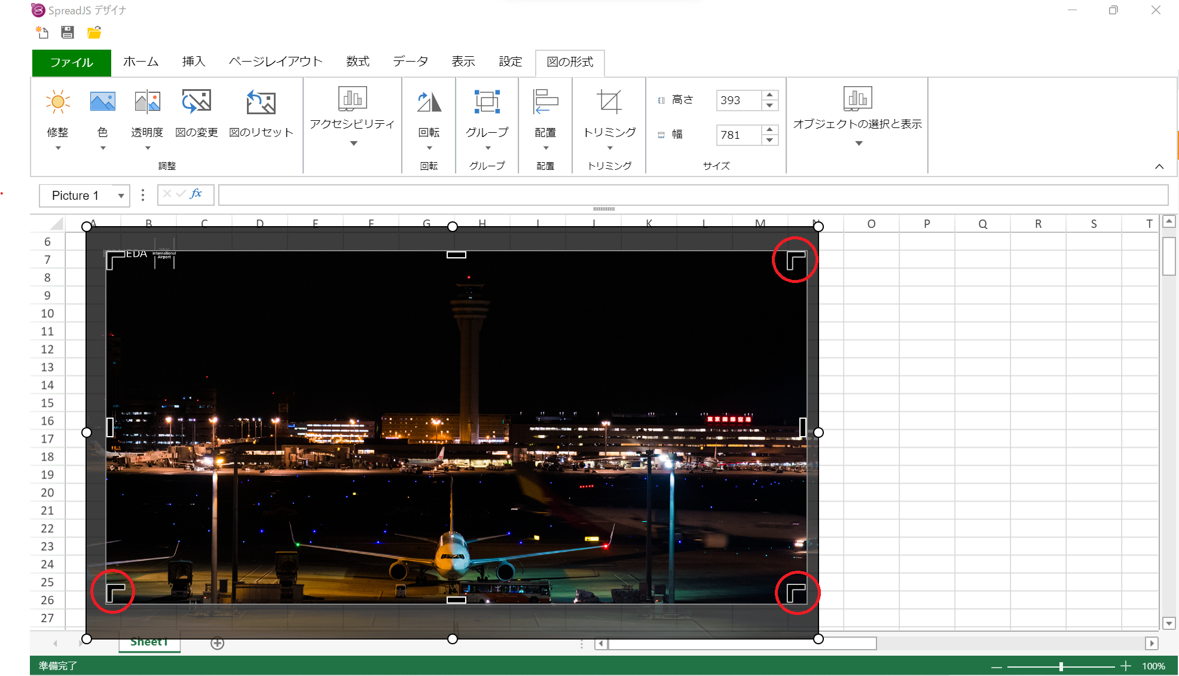Decrease the 高さ height value
Image resolution: width=1179 pixels, height=676 pixels.
770,105
